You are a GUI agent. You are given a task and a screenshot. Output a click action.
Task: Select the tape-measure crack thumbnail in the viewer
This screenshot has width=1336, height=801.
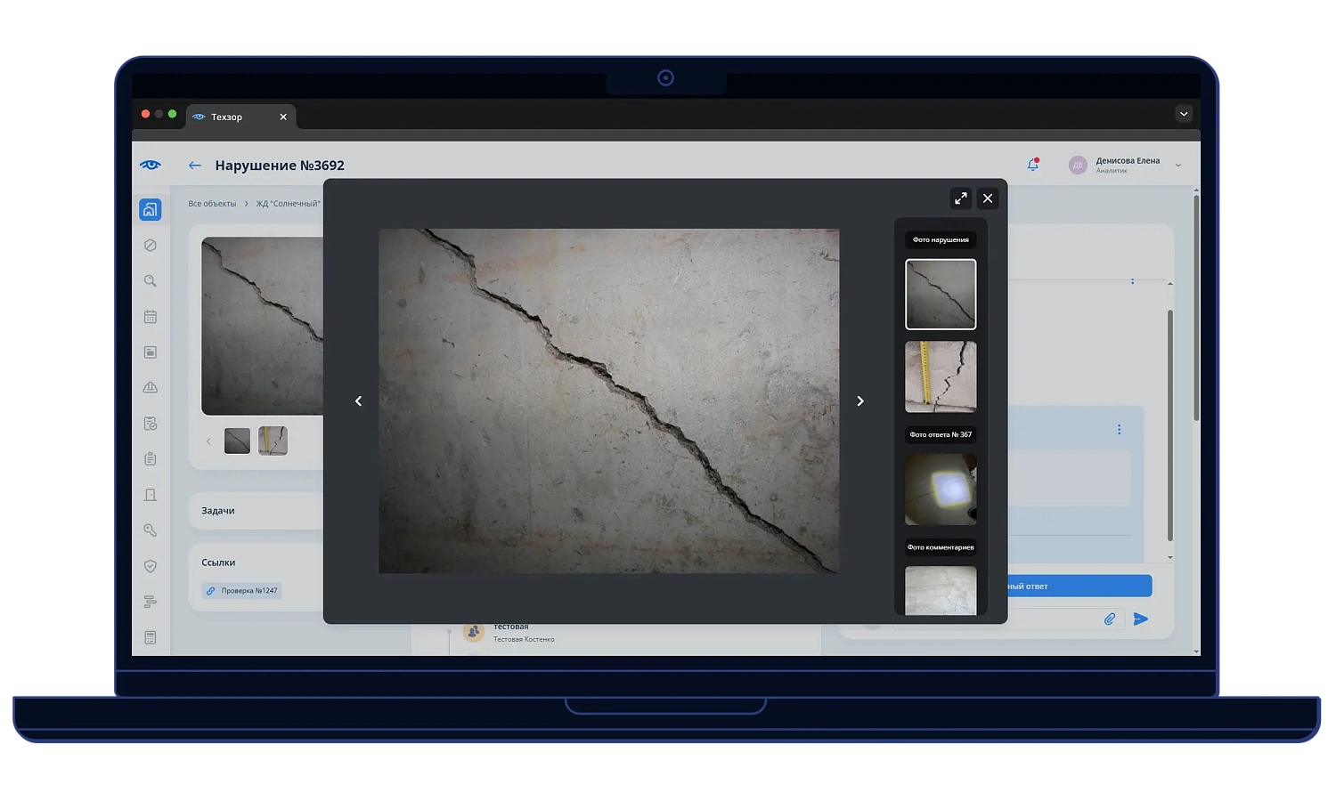pyautogui.click(x=941, y=376)
